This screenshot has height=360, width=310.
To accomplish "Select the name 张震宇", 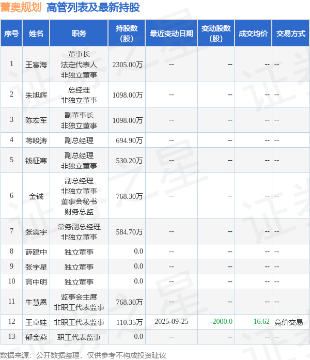I will coord(36,232).
